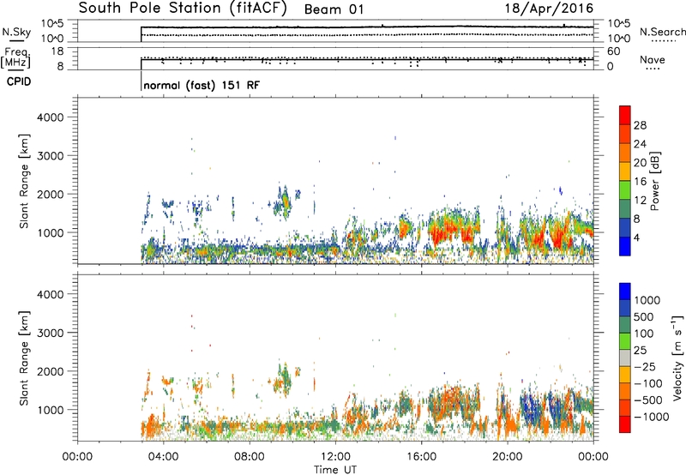This screenshot has height=475, width=686.
Task: Click the '16:00' time axis tick label
Action: (421, 457)
